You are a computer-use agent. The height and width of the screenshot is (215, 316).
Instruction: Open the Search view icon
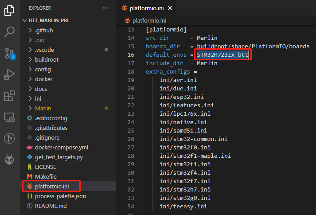pyautogui.click(x=9, y=31)
